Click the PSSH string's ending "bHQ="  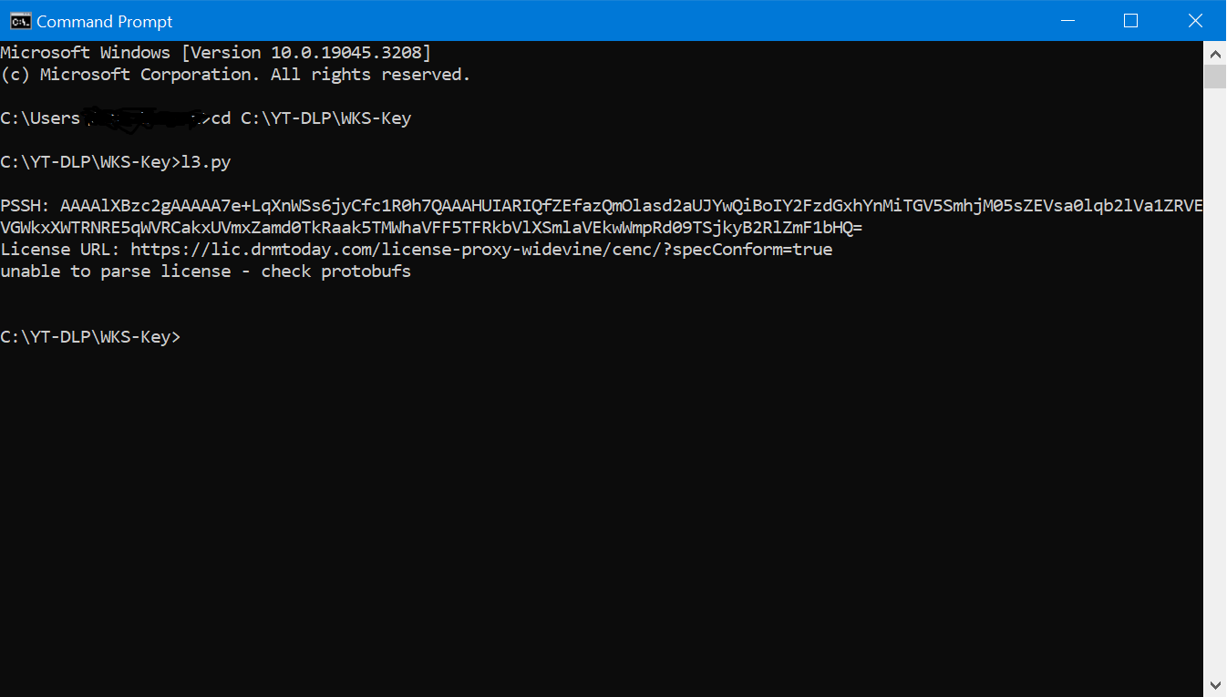click(842, 228)
